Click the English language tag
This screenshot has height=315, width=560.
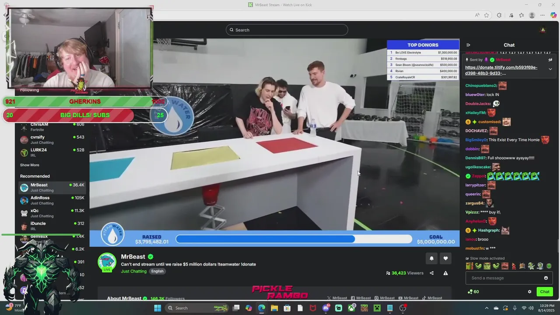click(x=157, y=271)
